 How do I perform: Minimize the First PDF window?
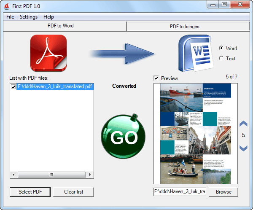[x=213, y=5]
